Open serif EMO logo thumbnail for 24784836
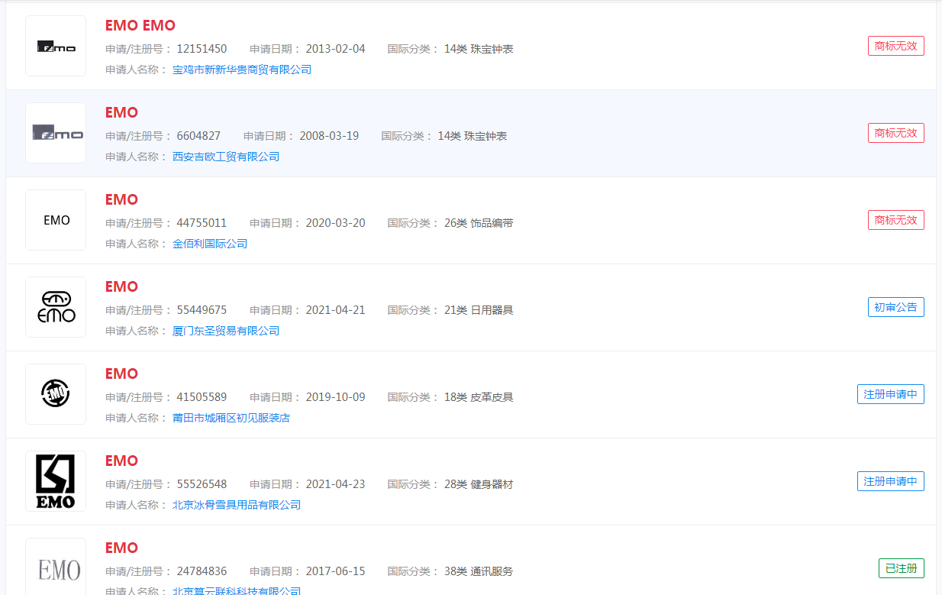 [x=56, y=567]
